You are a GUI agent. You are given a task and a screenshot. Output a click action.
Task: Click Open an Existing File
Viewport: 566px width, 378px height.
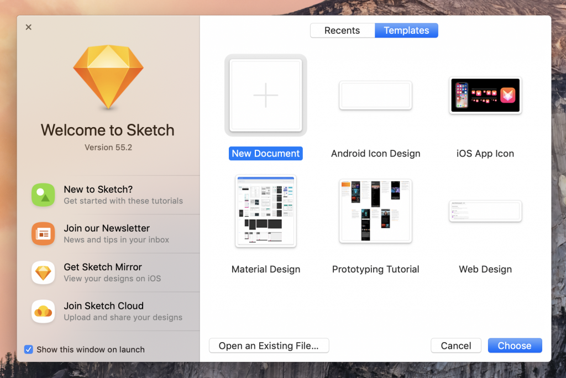click(x=269, y=345)
